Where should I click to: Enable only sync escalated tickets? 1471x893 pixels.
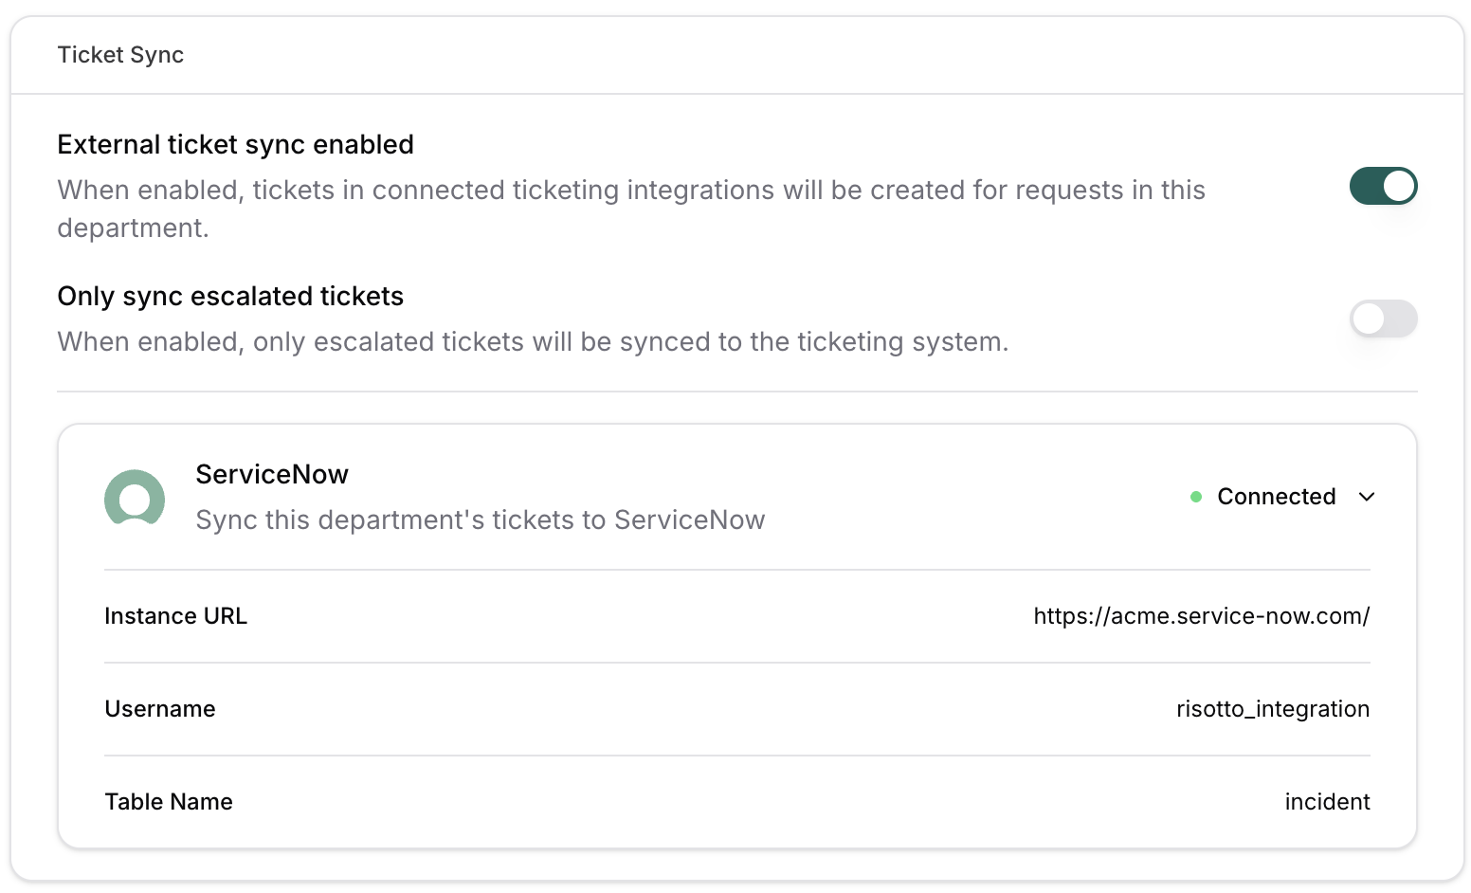[1383, 319]
